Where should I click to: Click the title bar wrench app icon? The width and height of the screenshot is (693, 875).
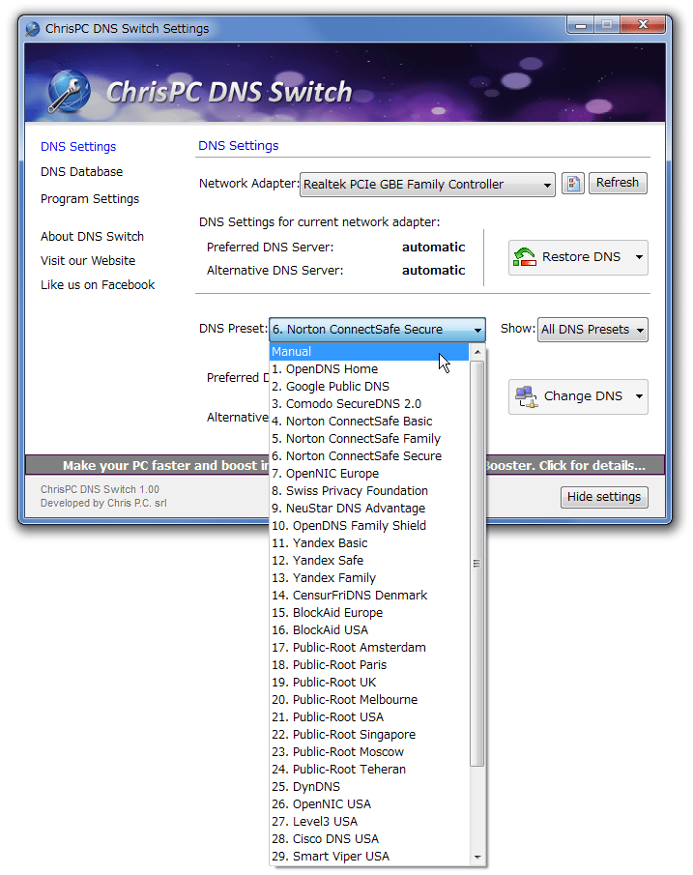(32, 28)
